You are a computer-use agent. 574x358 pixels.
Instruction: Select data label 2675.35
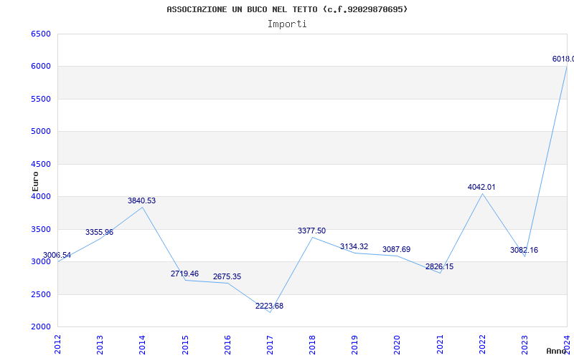pos(227,276)
